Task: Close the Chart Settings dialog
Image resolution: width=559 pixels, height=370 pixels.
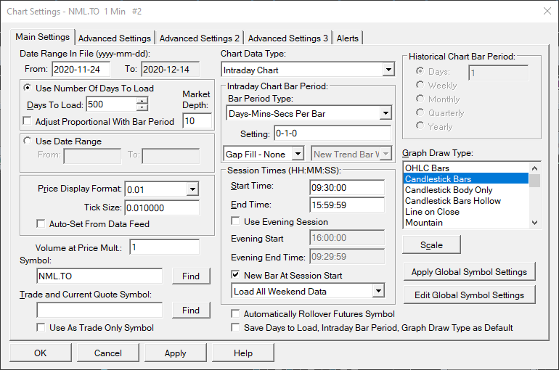Action: pos(547,11)
